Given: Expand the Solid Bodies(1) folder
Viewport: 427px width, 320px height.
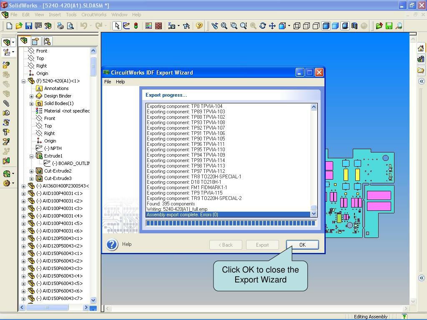Looking at the screenshot, I should (x=32, y=104).
